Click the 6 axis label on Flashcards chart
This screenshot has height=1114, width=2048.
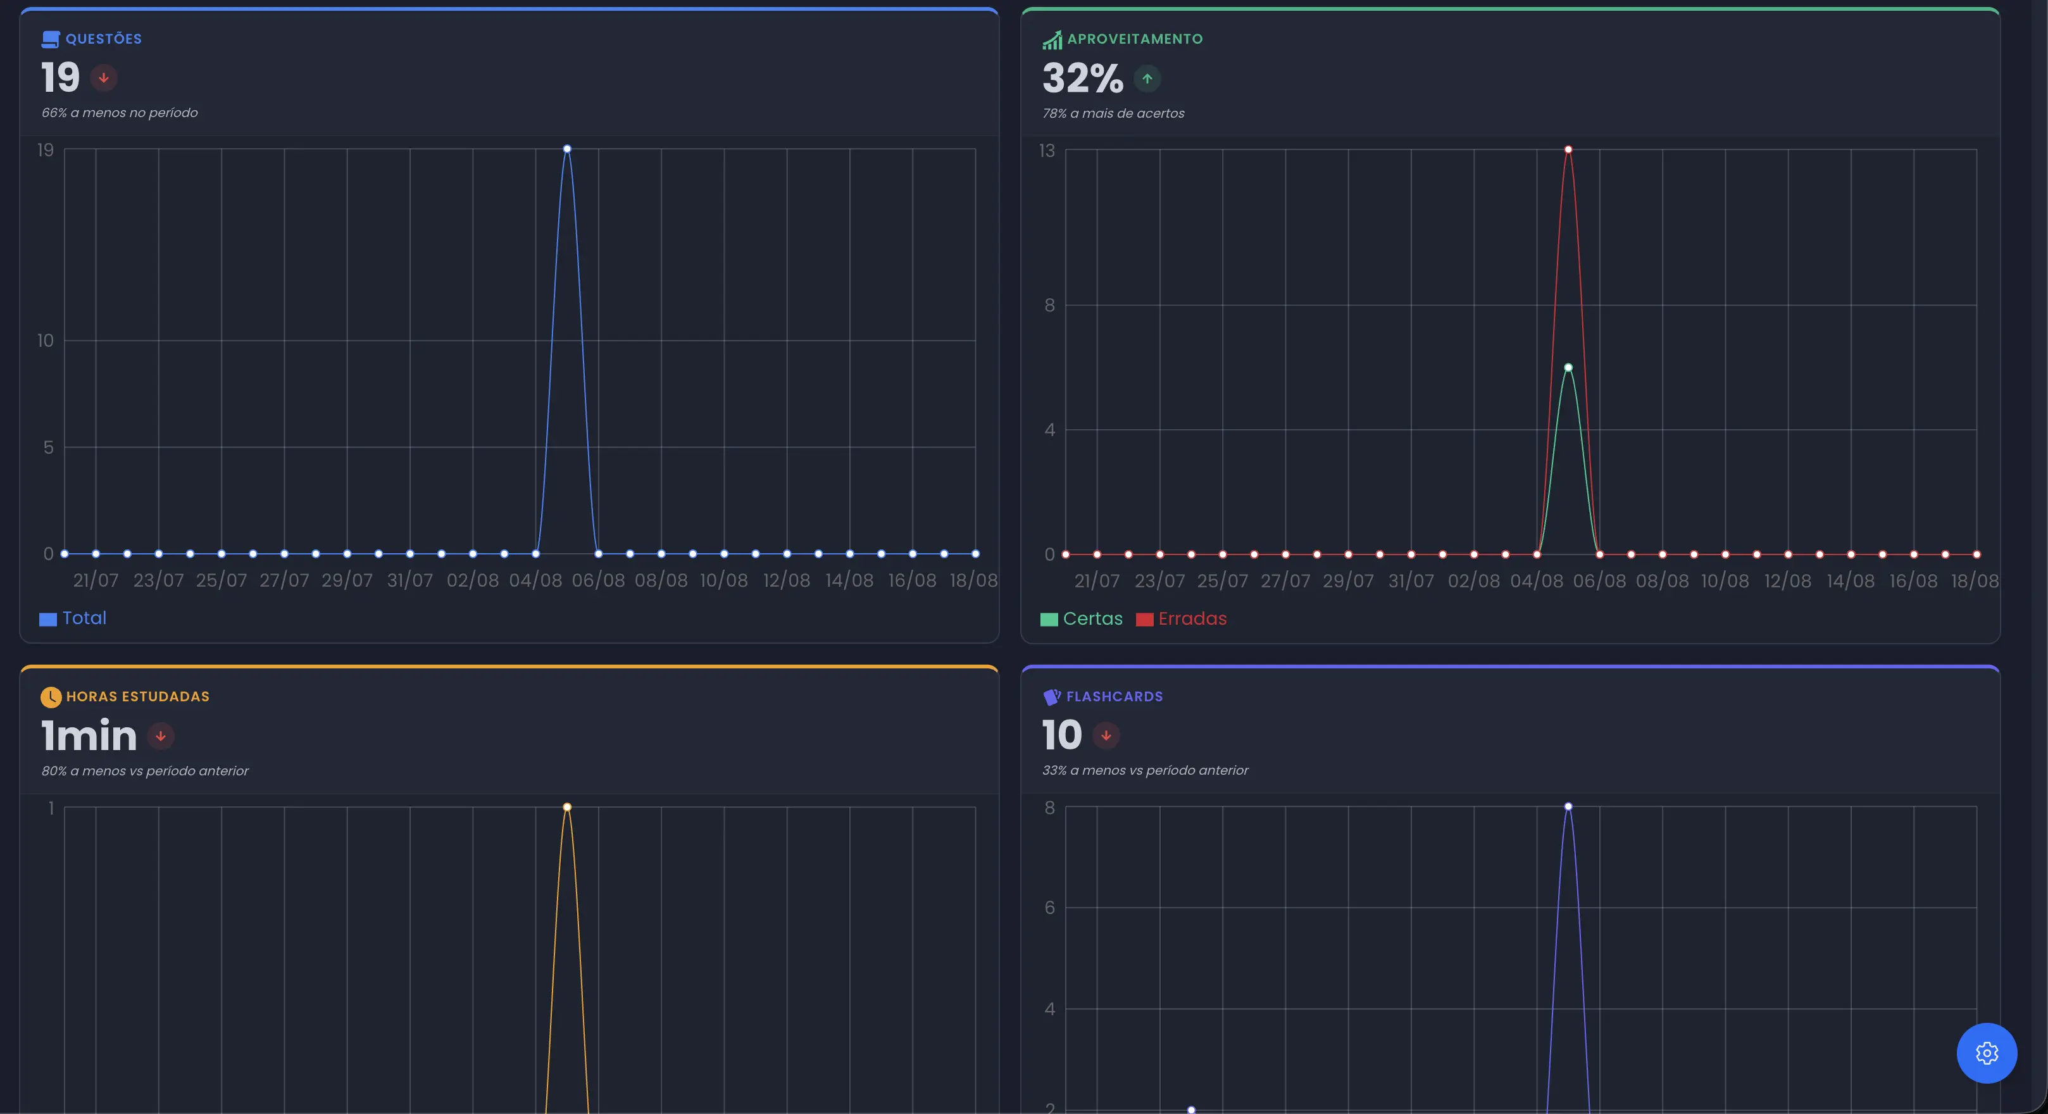click(x=1049, y=908)
